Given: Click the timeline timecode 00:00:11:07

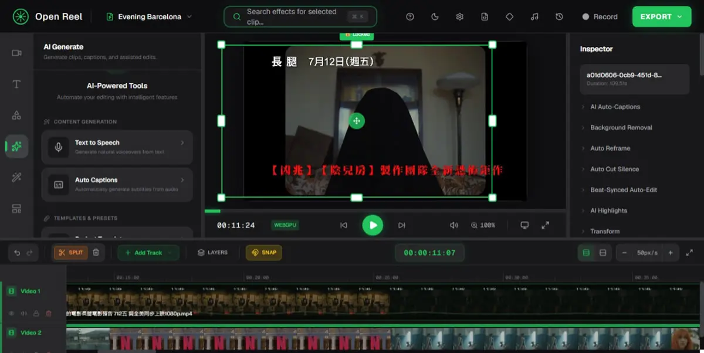Looking at the screenshot, I should (x=429, y=253).
